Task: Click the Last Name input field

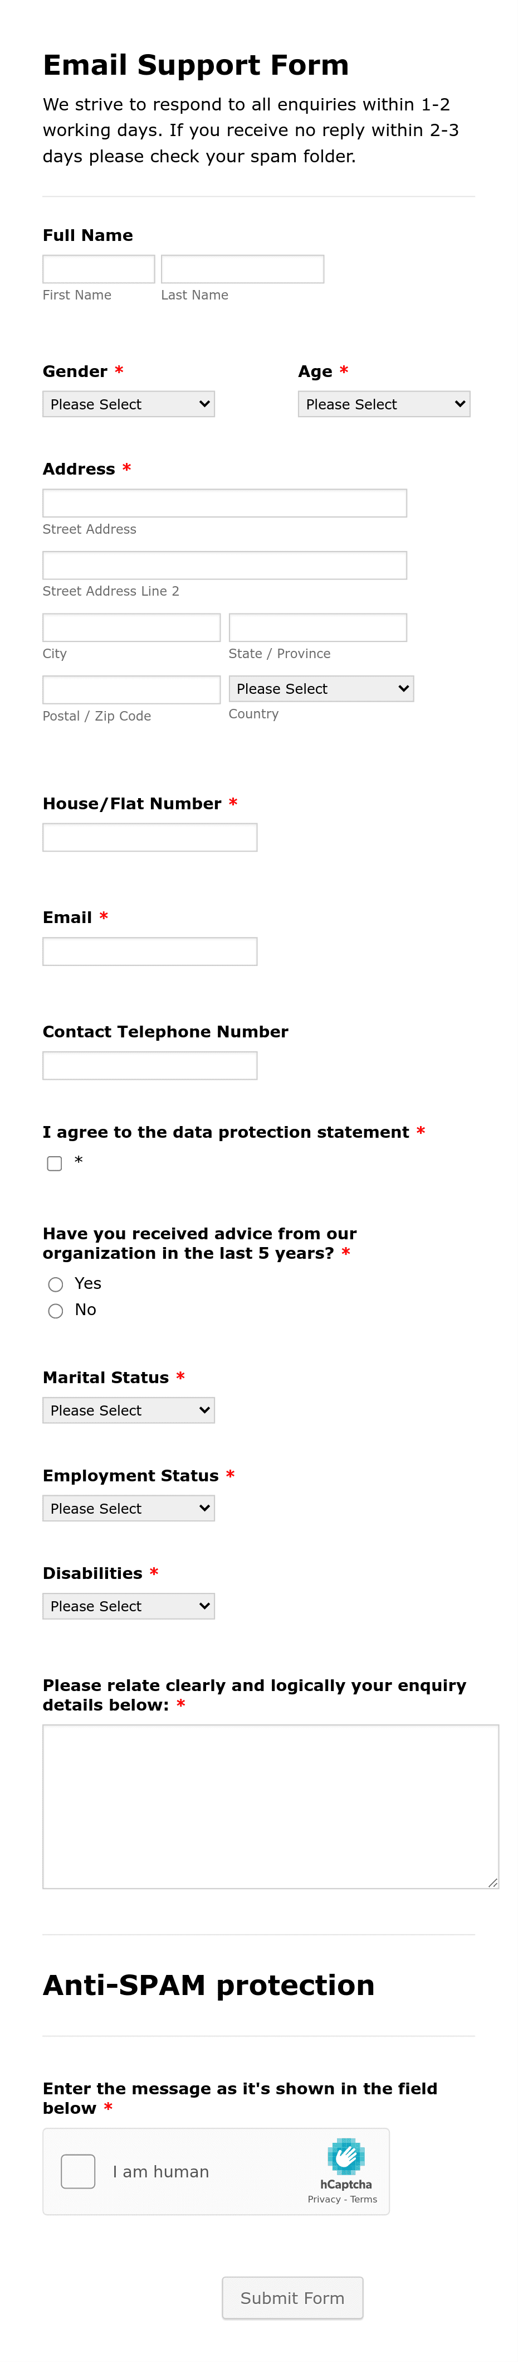Action: pyautogui.click(x=242, y=268)
